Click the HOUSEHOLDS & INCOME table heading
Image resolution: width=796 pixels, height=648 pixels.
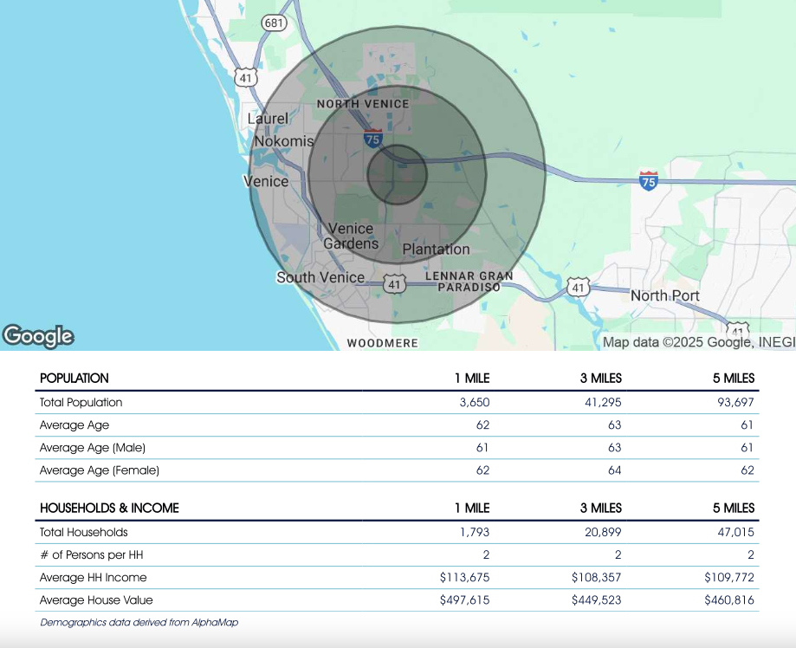[109, 509]
